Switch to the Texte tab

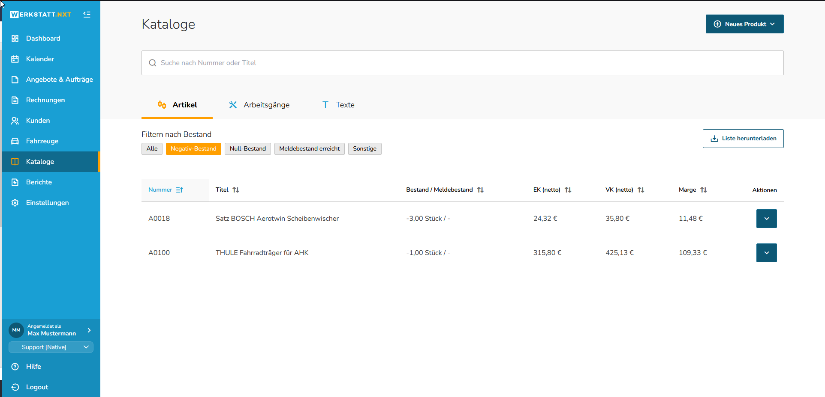338,105
